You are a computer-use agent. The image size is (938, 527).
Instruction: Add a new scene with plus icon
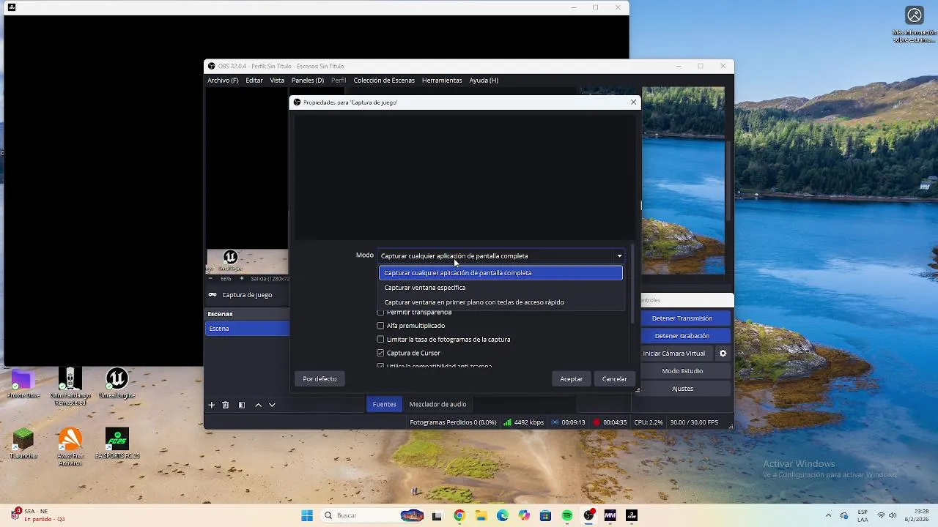tap(212, 405)
